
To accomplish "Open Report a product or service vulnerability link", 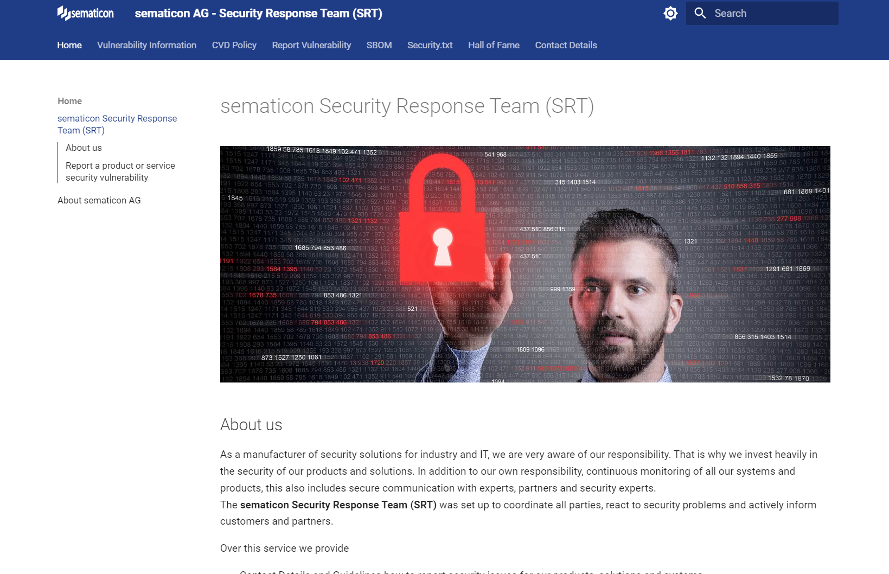I will click(120, 171).
